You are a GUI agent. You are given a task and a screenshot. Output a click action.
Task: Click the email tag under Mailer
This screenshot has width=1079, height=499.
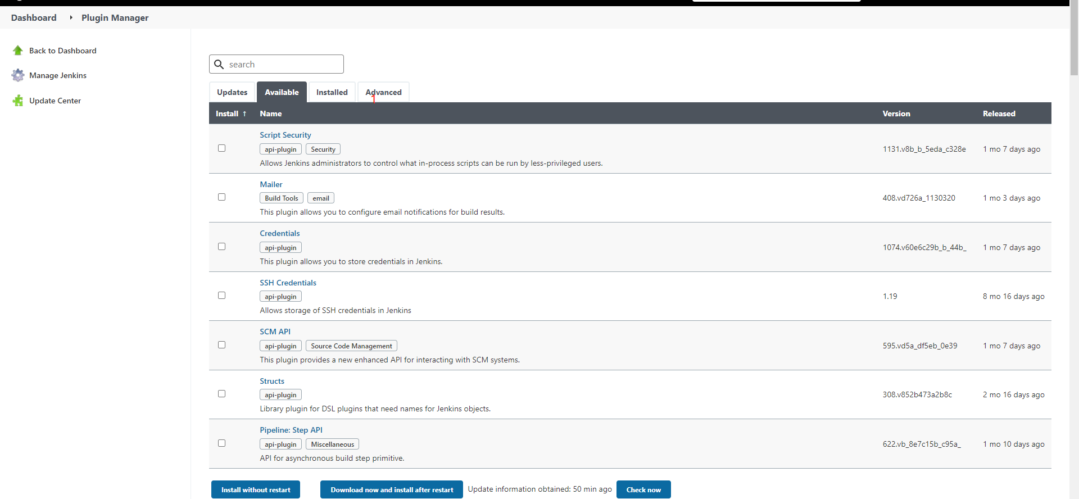click(321, 198)
